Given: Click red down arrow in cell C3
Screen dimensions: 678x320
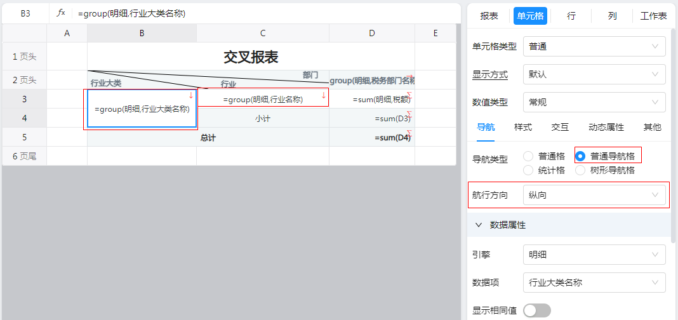Looking at the screenshot, I should coord(323,95).
